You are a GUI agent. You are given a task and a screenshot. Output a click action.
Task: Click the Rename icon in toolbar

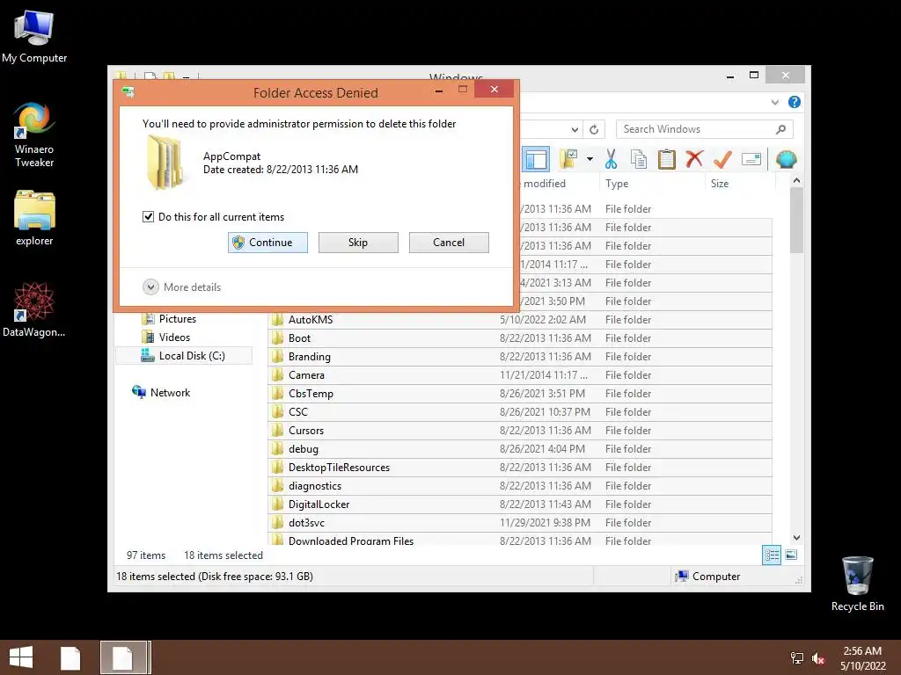751,159
